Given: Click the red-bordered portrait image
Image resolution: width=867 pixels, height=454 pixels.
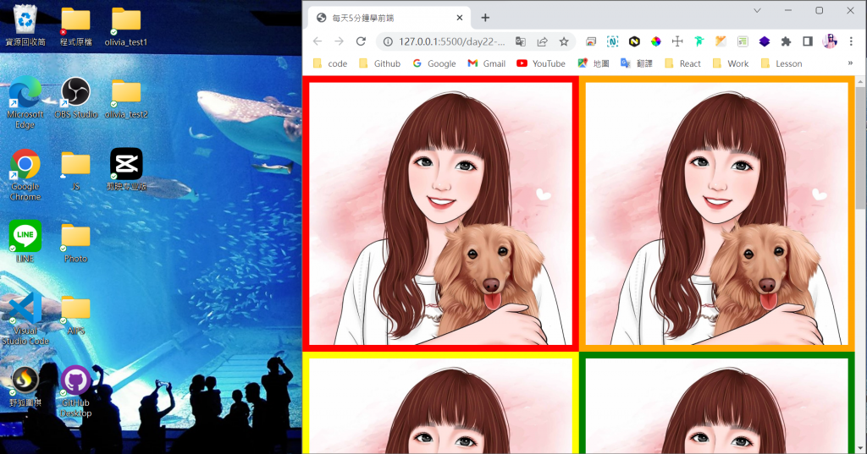Looking at the screenshot, I should pos(440,213).
